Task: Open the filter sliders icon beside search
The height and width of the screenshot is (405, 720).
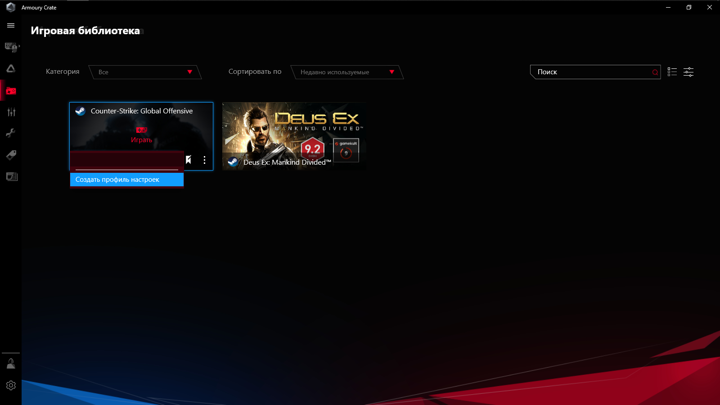Action: coord(688,72)
